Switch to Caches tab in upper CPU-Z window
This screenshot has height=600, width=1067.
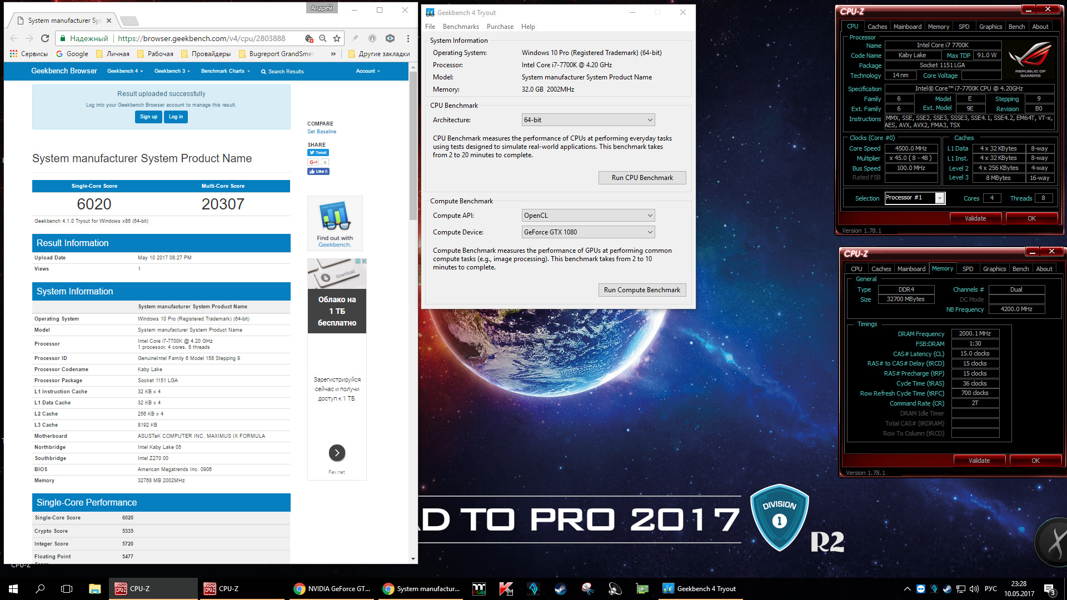click(877, 27)
